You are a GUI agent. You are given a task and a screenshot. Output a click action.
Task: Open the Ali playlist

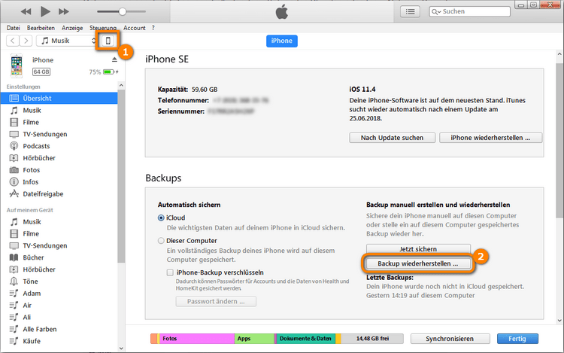coord(26,317)
